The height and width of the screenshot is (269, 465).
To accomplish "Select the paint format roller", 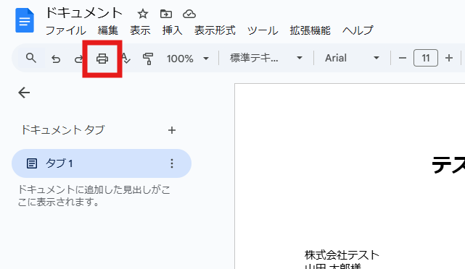I will coord(148,59).
